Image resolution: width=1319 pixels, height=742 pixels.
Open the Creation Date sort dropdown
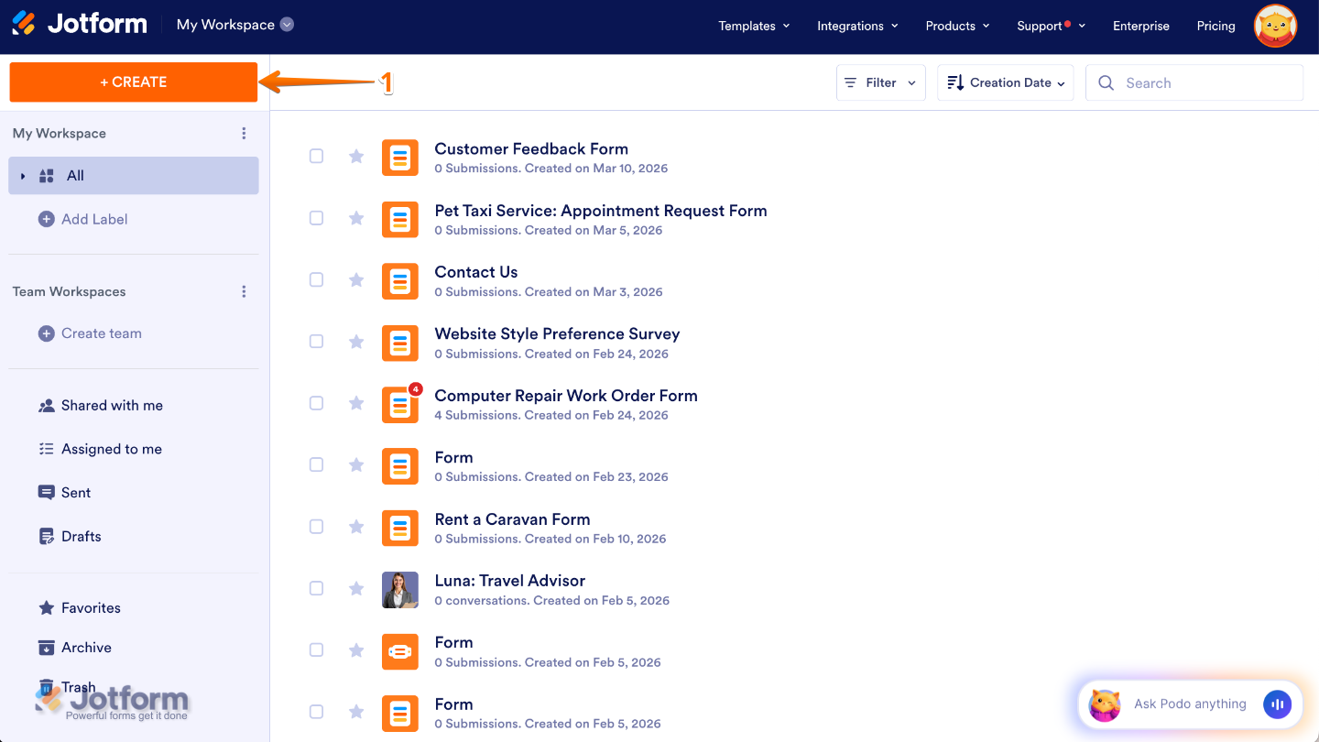click(1005, 82)
